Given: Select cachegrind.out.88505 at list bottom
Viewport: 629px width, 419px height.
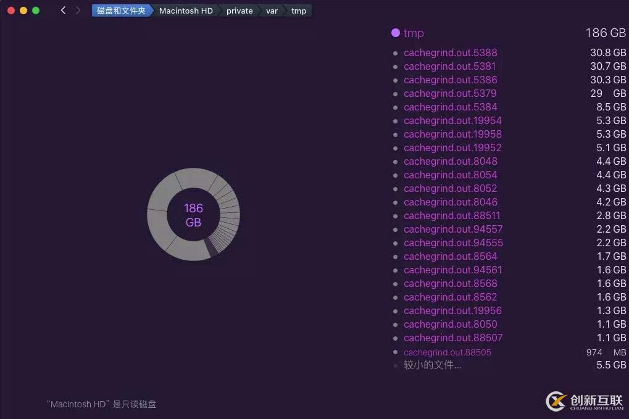Looking at the screenshot, I should 448,352.
